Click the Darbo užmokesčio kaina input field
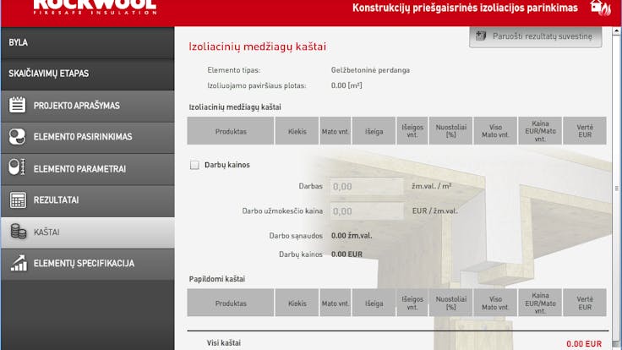This screenshot has height=350, width=622. click(x=367, y=211)
